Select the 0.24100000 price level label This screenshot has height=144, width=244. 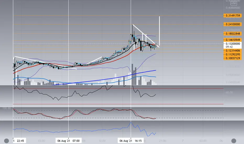coord(233,24)
